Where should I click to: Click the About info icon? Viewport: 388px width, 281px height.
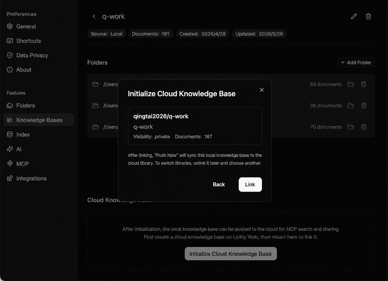(10, 70)
